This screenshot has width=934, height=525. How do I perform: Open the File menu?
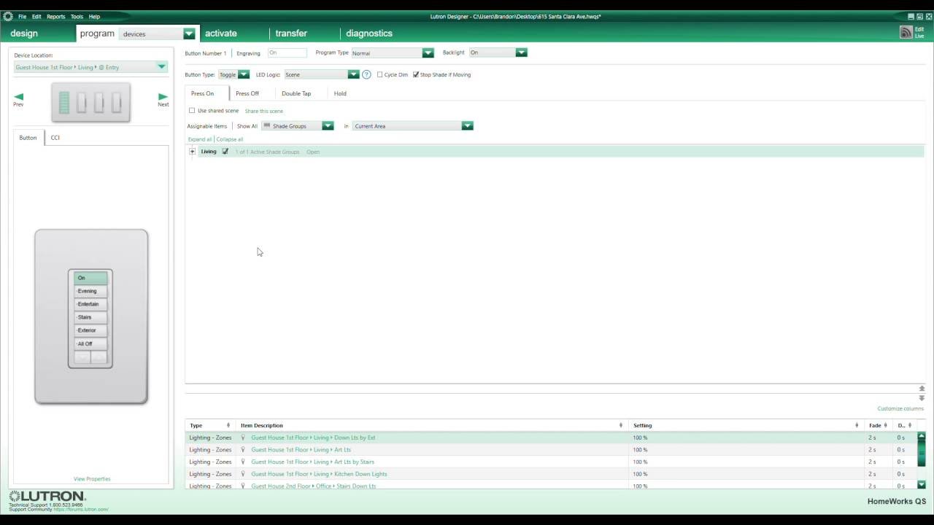click(x=22, y=16)
